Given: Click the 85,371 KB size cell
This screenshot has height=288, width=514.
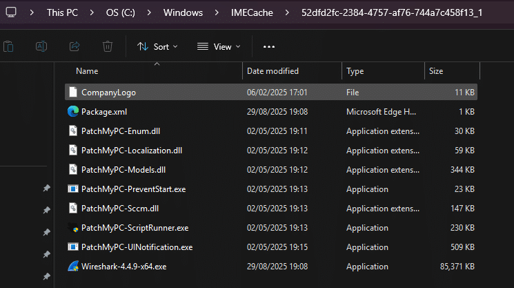Looking at the screenshot, I should click(x=457, y=267).
